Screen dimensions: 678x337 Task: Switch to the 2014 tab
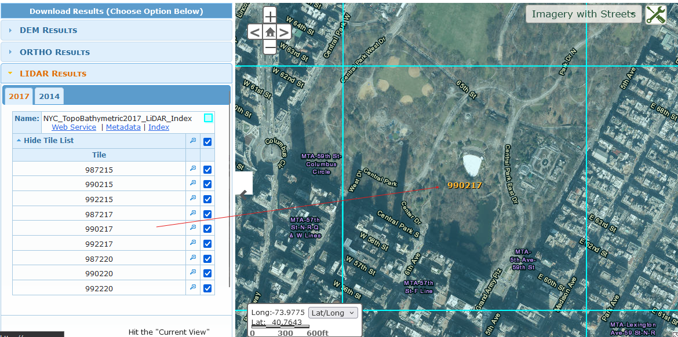tap(49, 96)
